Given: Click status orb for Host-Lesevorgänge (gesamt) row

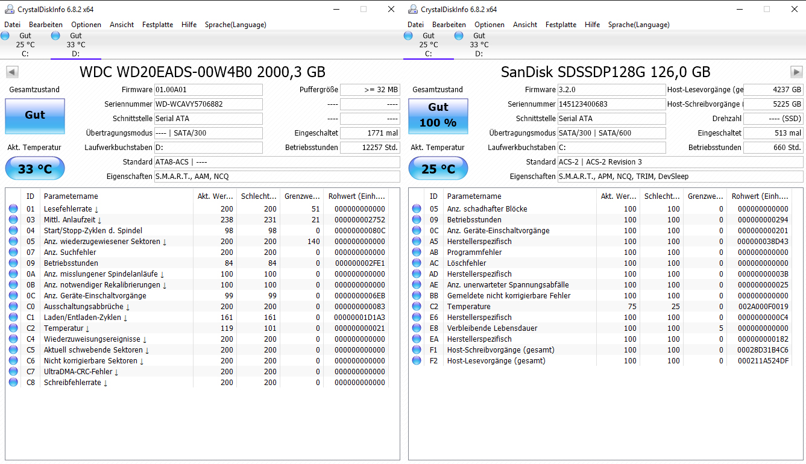Looking at the screenshot, I should (417, 361).
